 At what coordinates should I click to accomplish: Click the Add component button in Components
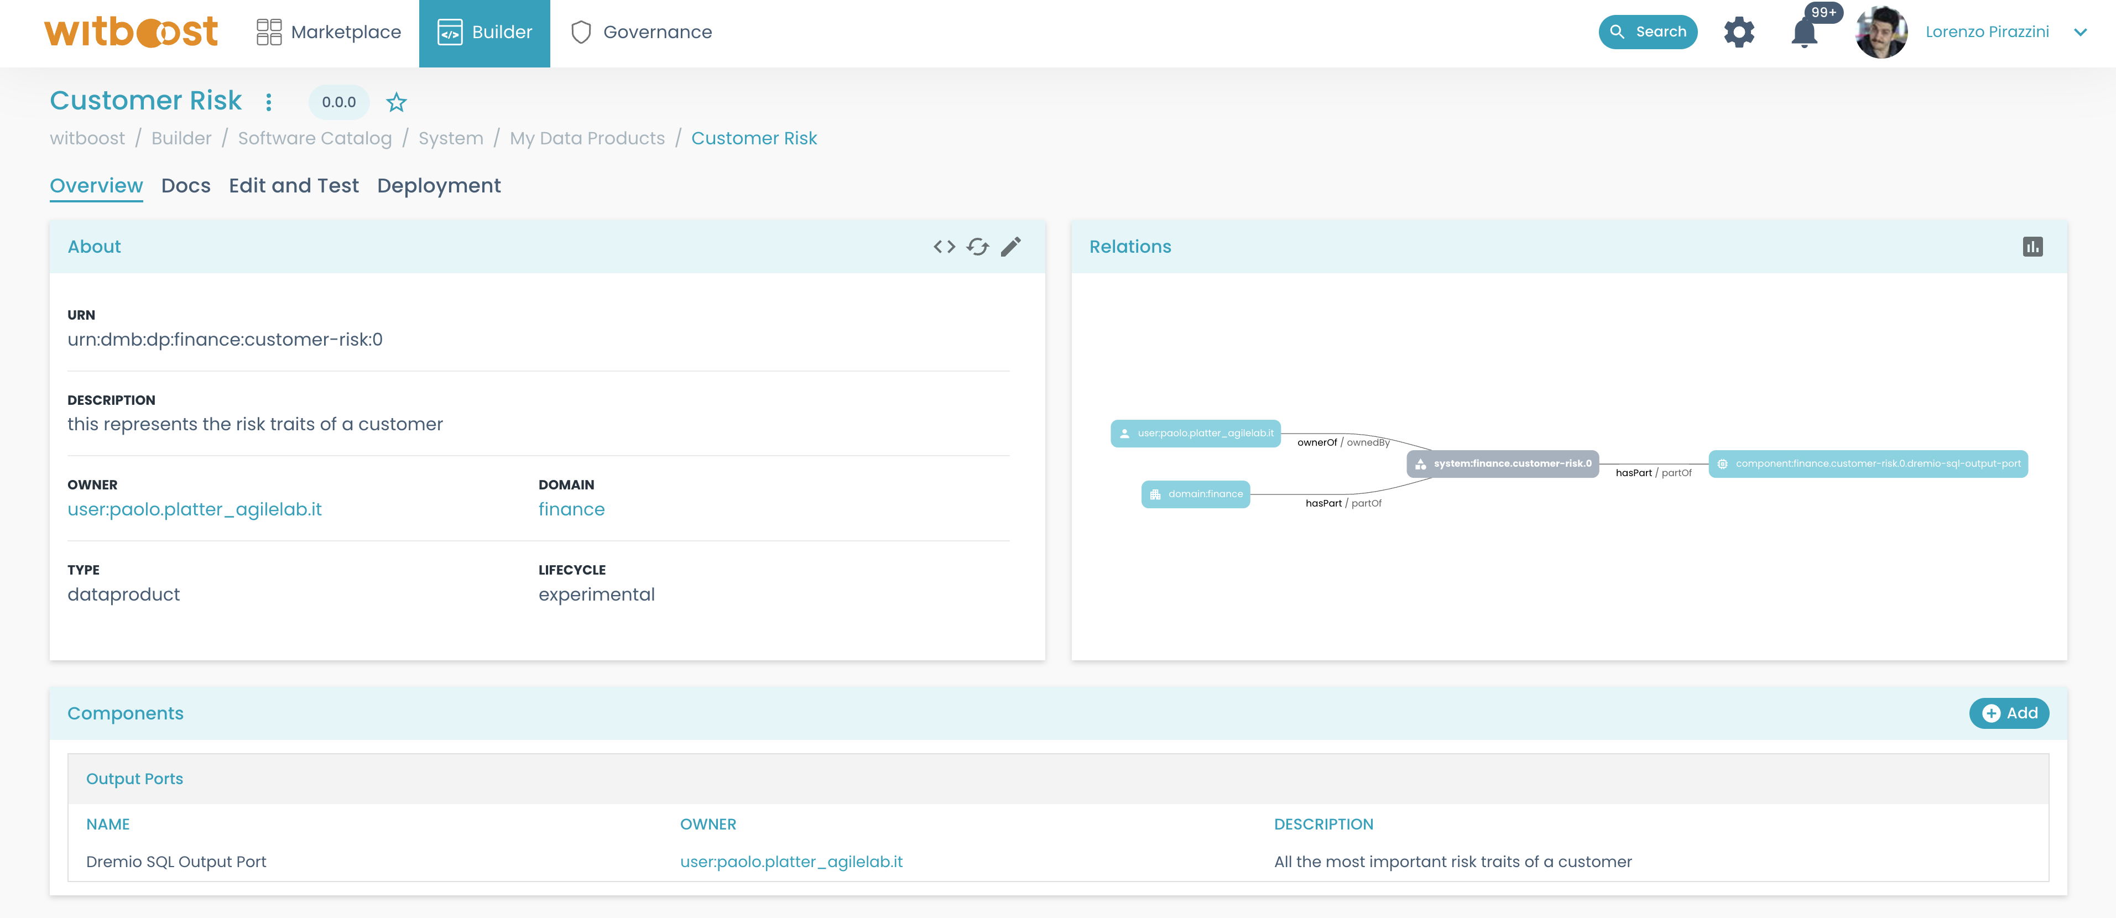[x=2011, y=711]
